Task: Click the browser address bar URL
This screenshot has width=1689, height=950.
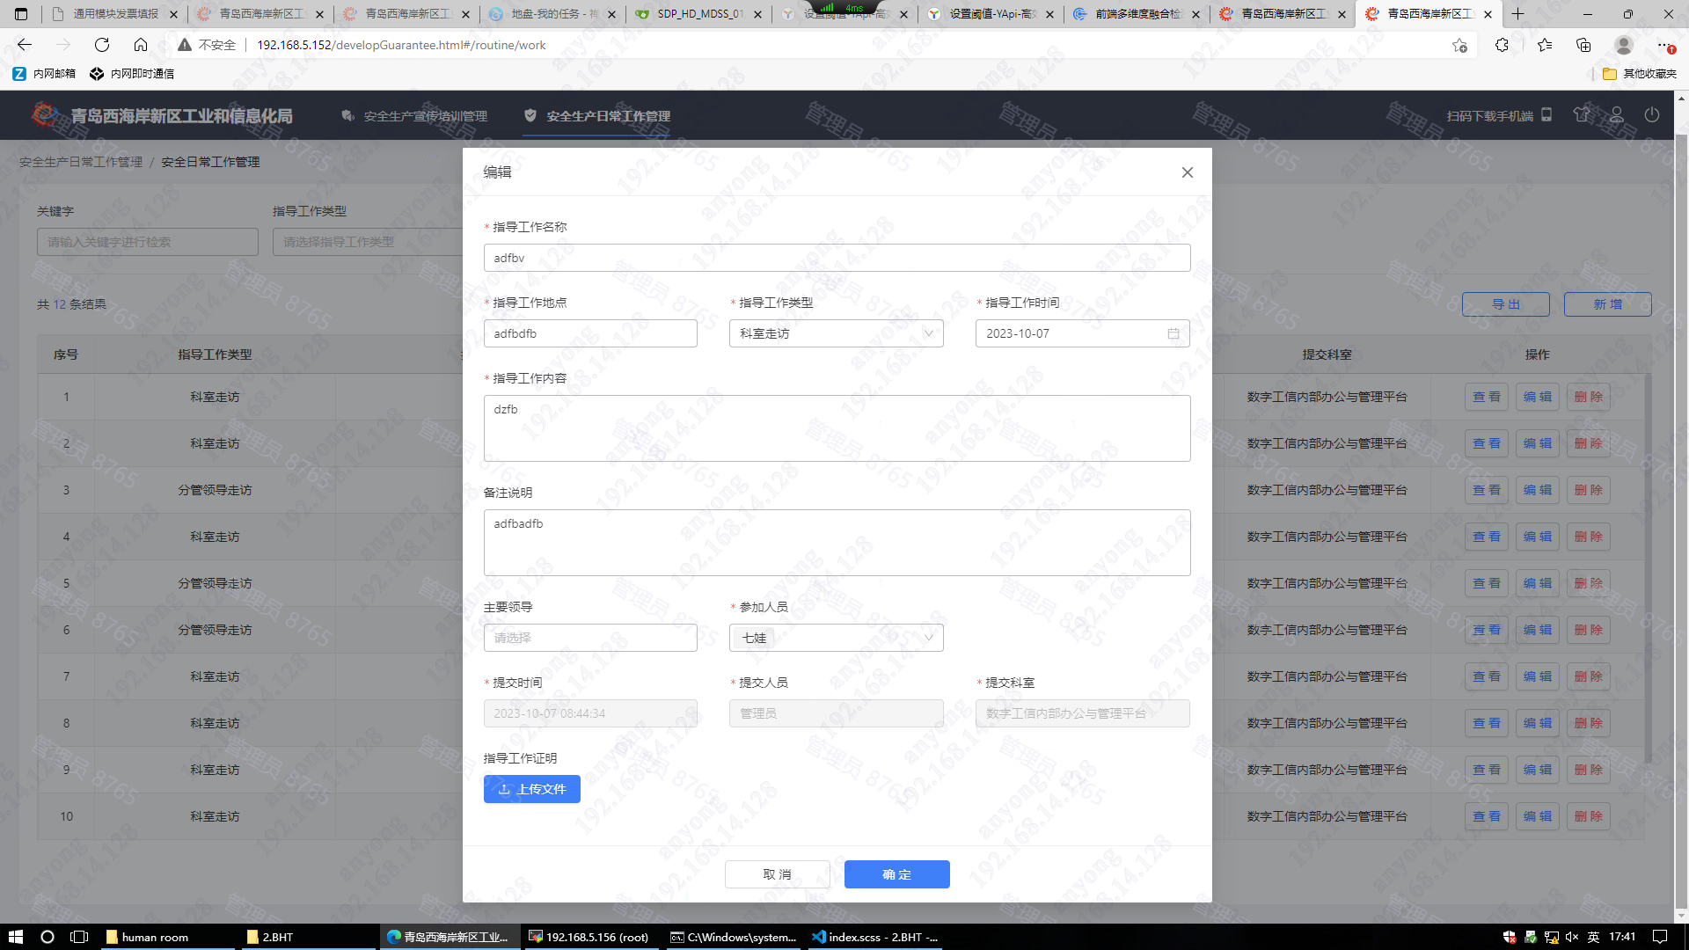Action: tap(401, 45)
